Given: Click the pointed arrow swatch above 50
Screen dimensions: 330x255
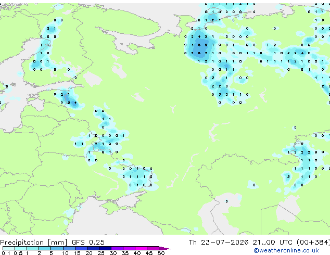Looking at the screenshot, I should click(165, 248).
